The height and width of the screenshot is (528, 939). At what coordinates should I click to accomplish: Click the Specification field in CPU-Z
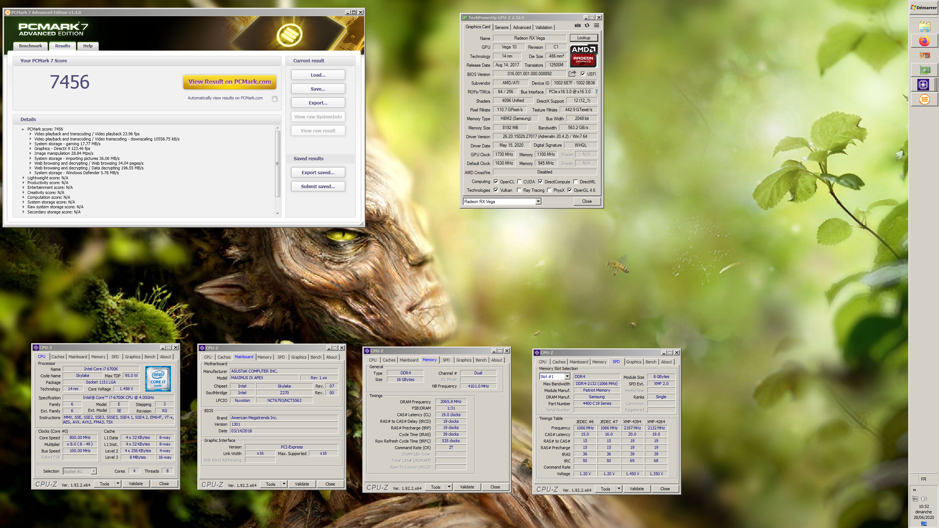tap(118, 397)
